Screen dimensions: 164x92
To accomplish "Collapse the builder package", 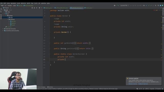I will click(x=6, y=16).
